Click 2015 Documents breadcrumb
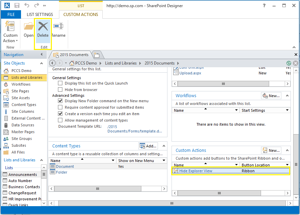Viewport: 300px width, 215px height. point(160,63)
